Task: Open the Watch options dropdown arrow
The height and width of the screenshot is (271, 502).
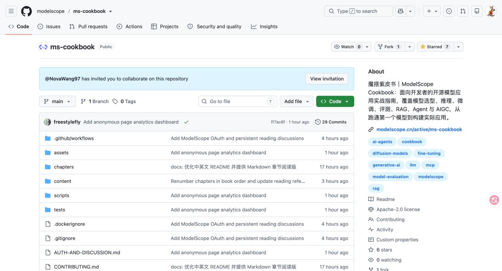Action: pyautogui.click(x=367, y=47)
